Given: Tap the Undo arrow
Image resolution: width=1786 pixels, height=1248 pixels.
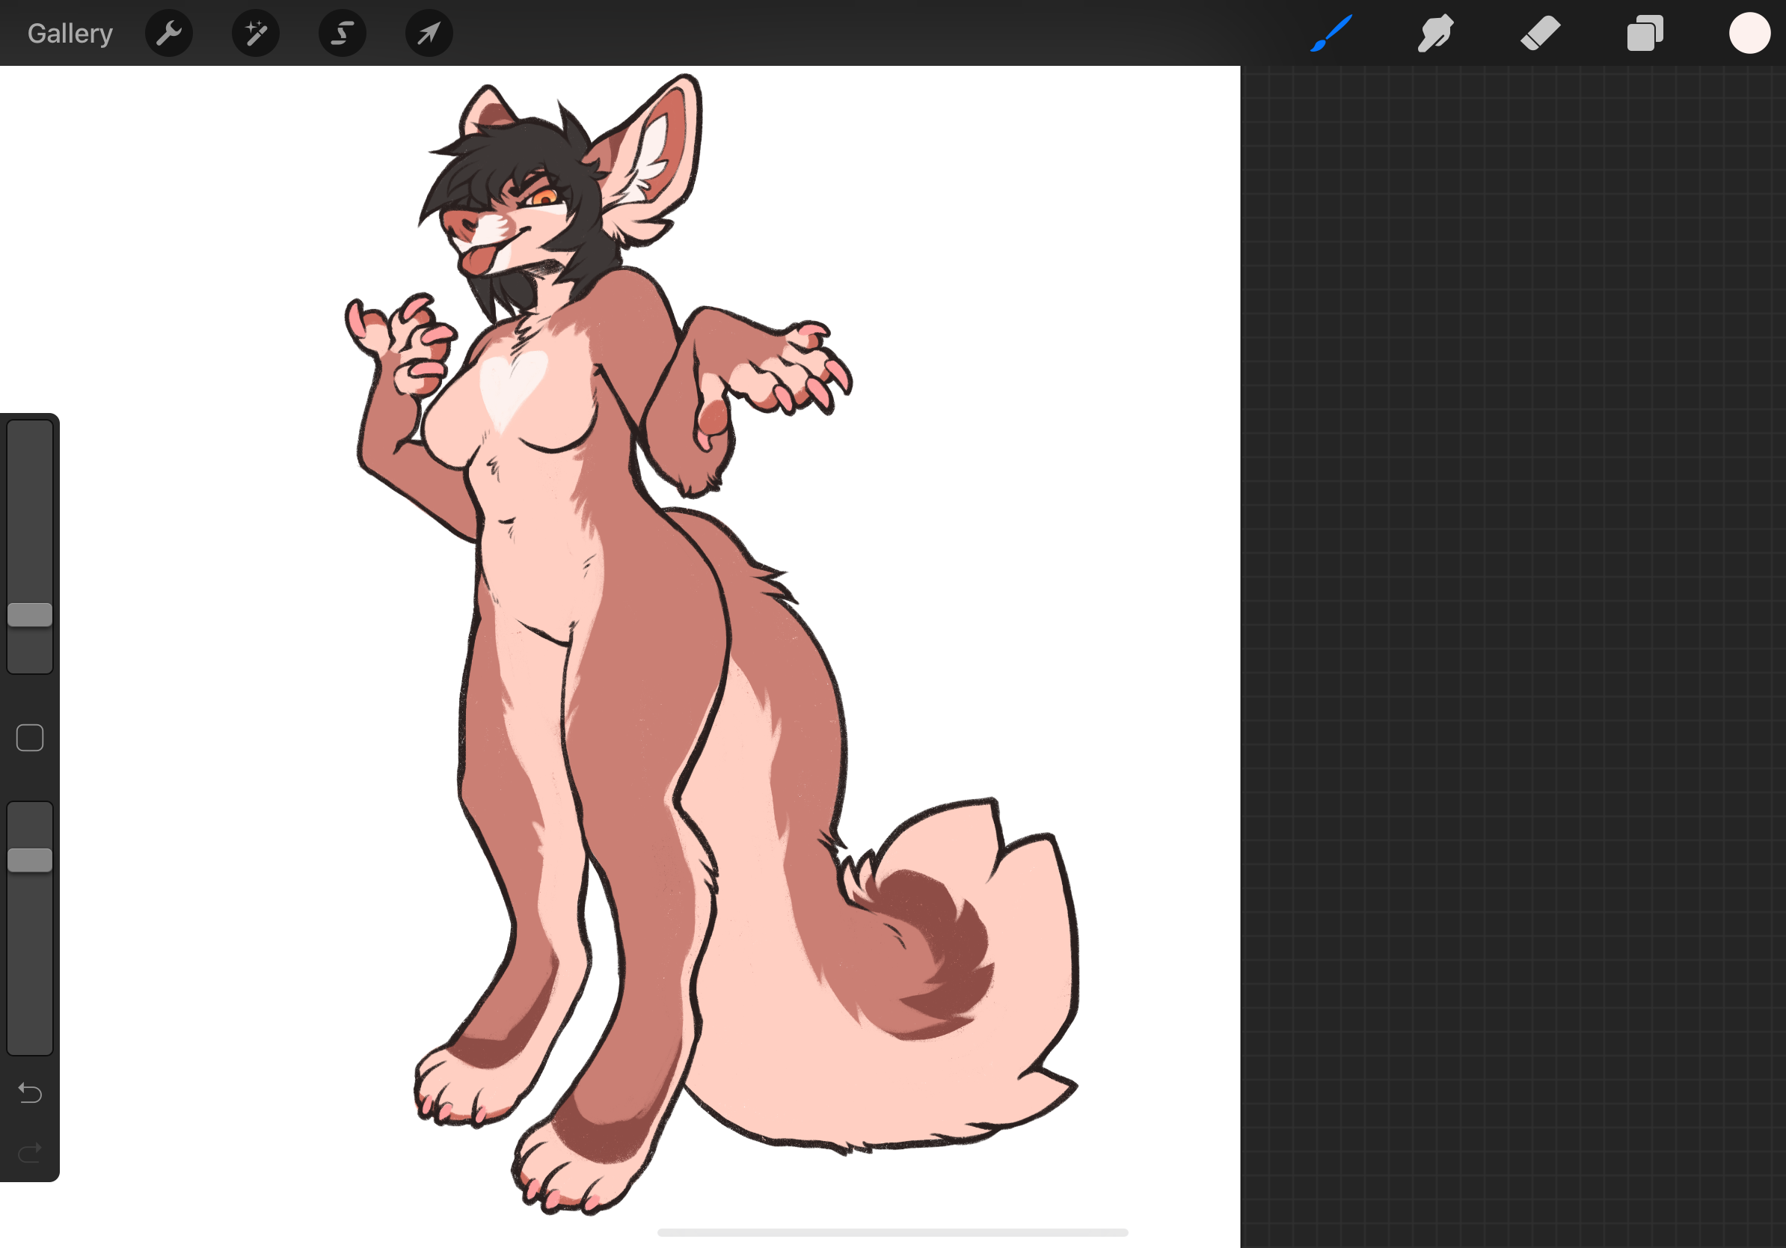Looking at the screenshot, I should [x=30, y=1093].
